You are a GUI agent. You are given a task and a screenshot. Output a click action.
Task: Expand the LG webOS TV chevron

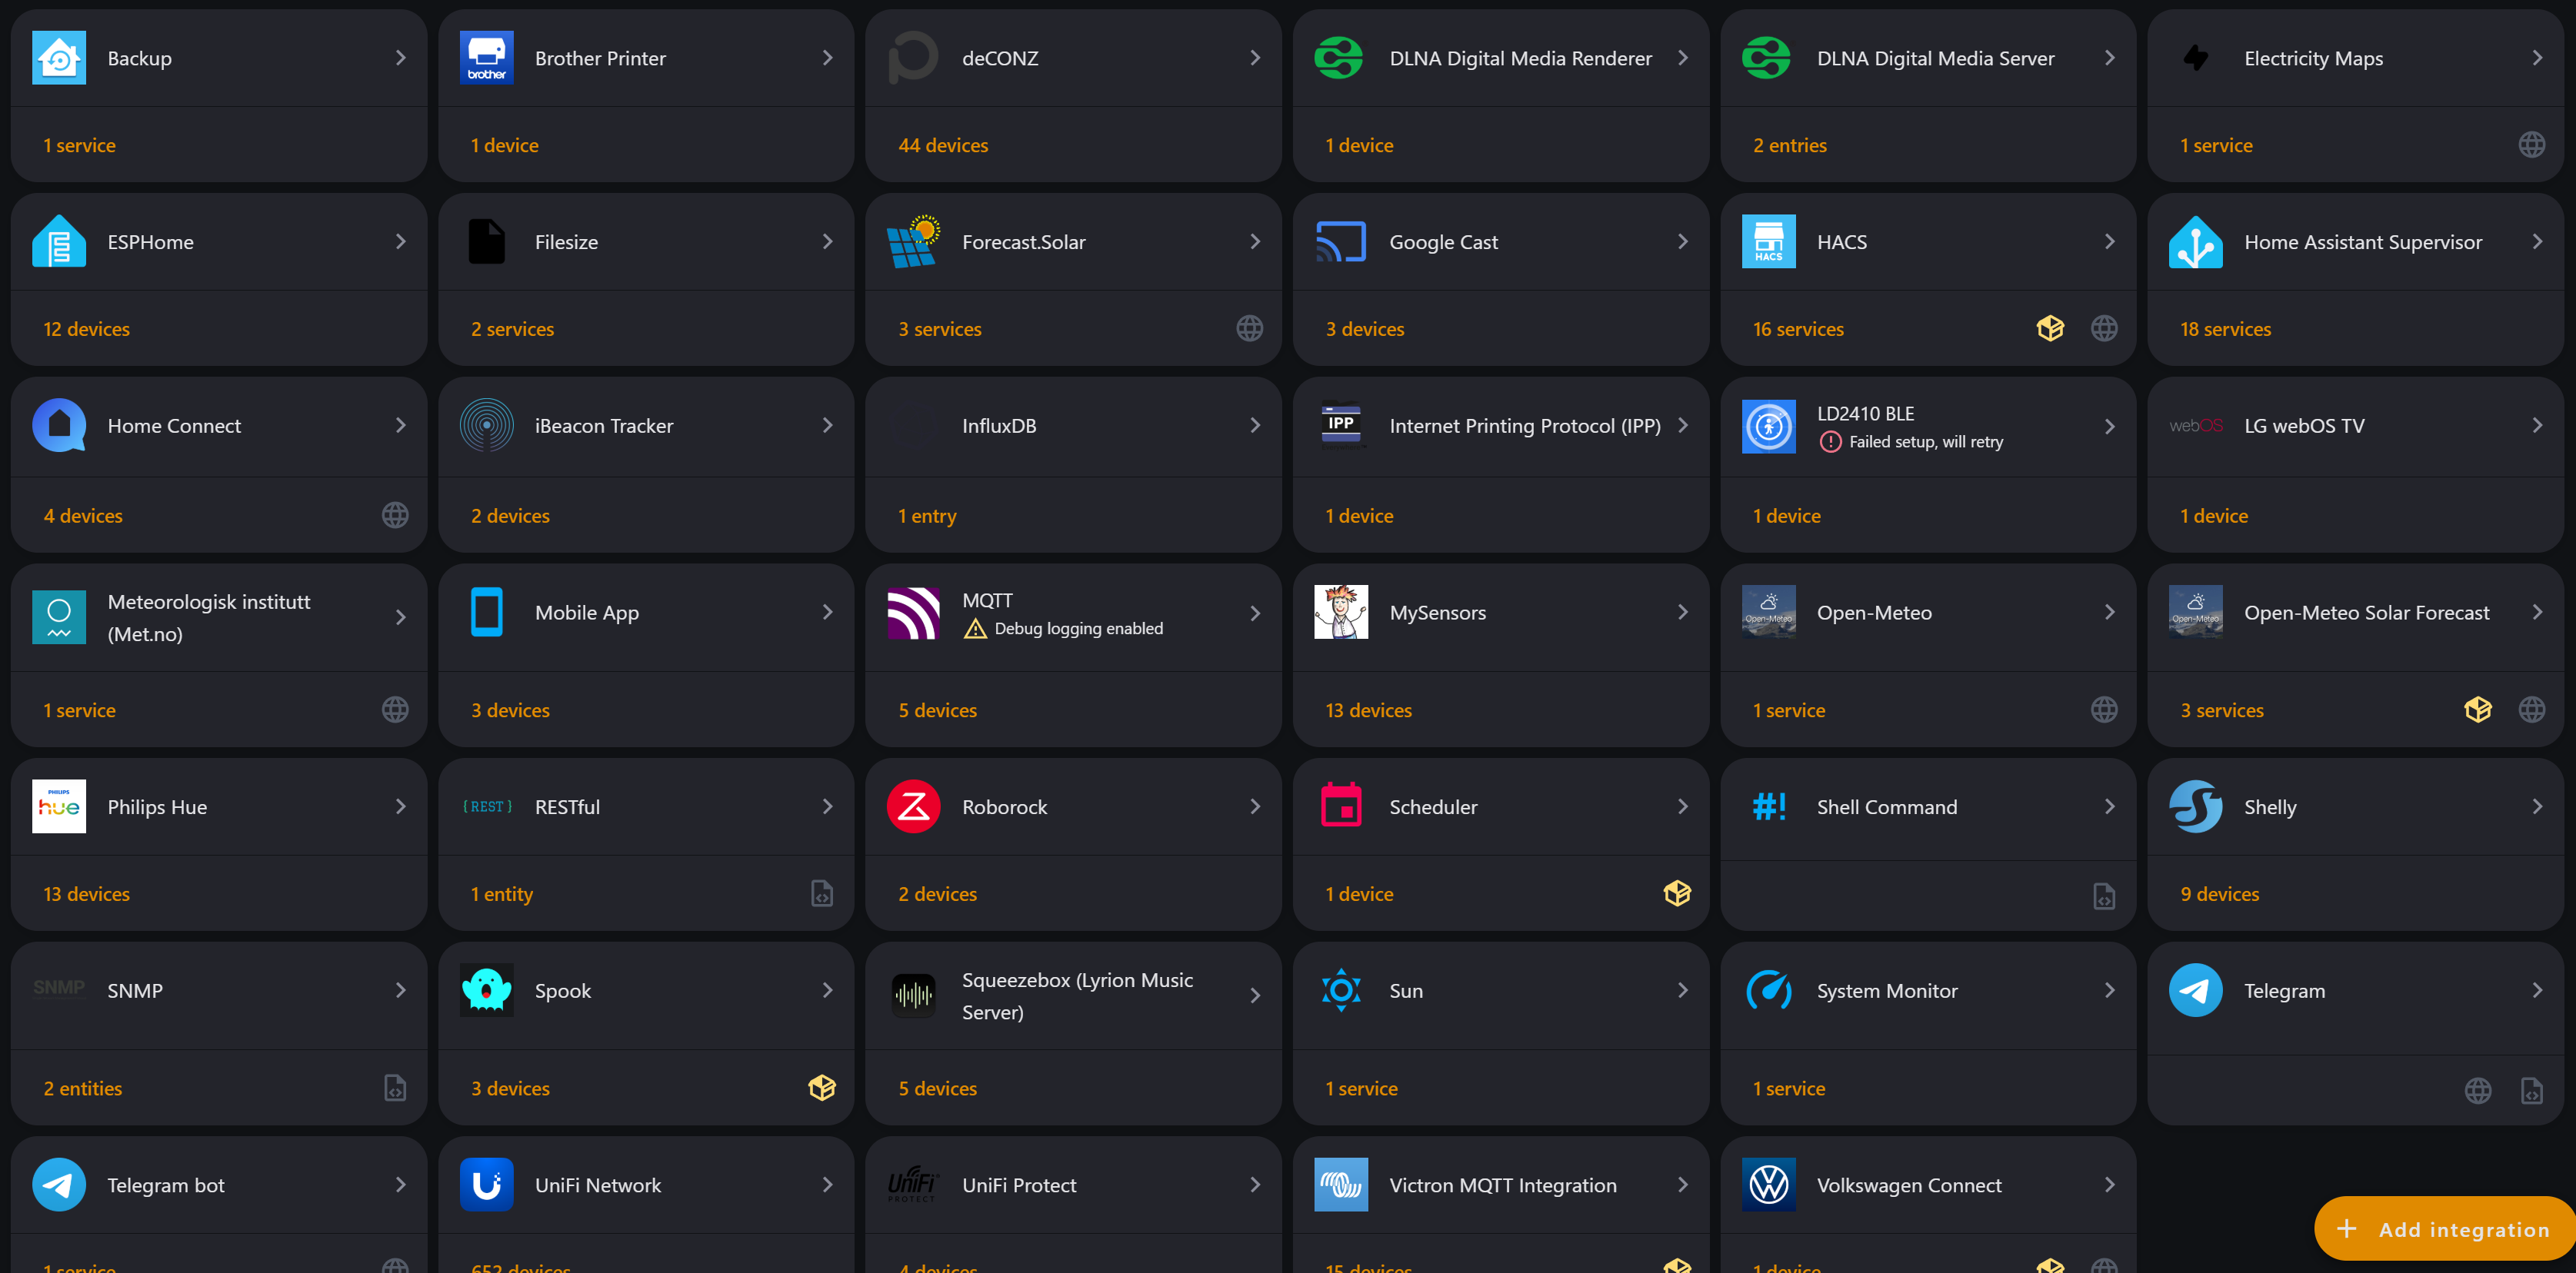point(2536,426)
